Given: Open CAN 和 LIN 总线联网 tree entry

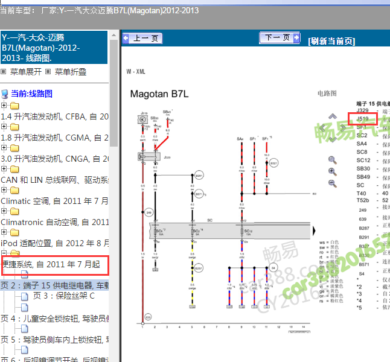Looking at the screenshot, I should click(54, 180).
